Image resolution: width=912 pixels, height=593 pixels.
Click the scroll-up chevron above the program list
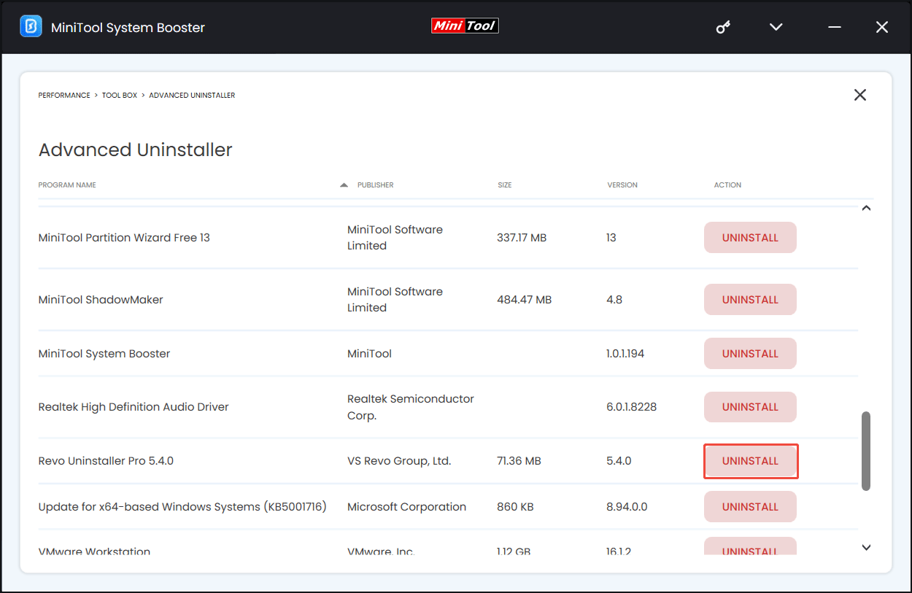866,208
